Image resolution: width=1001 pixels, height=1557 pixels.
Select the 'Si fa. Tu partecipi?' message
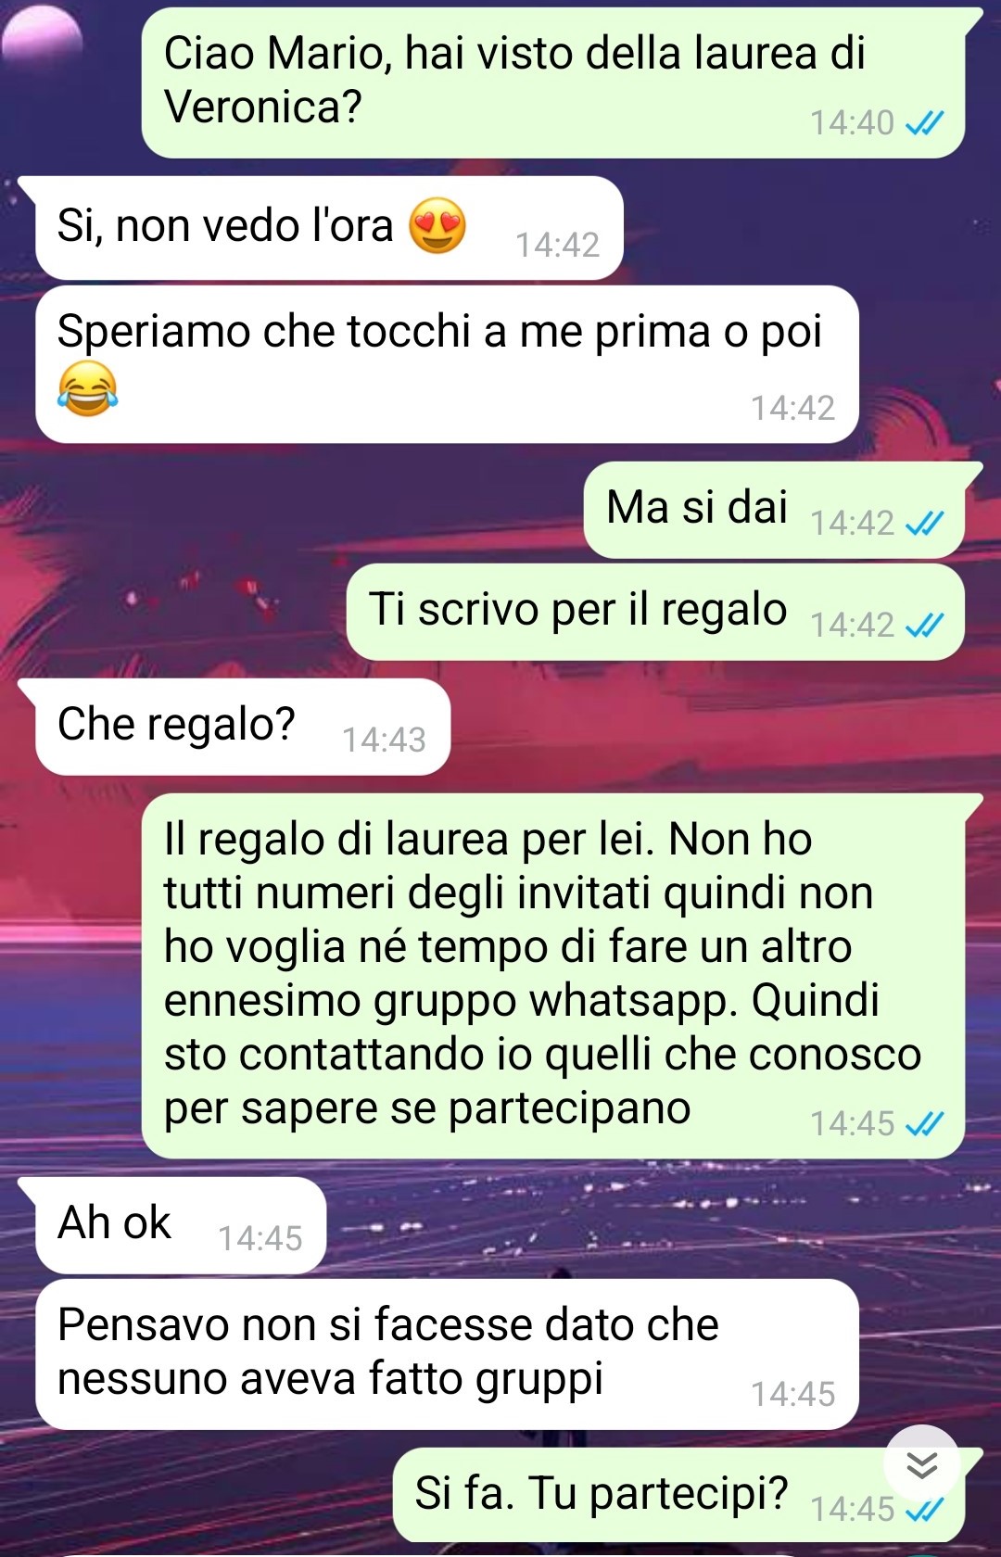click(678, 1495)
